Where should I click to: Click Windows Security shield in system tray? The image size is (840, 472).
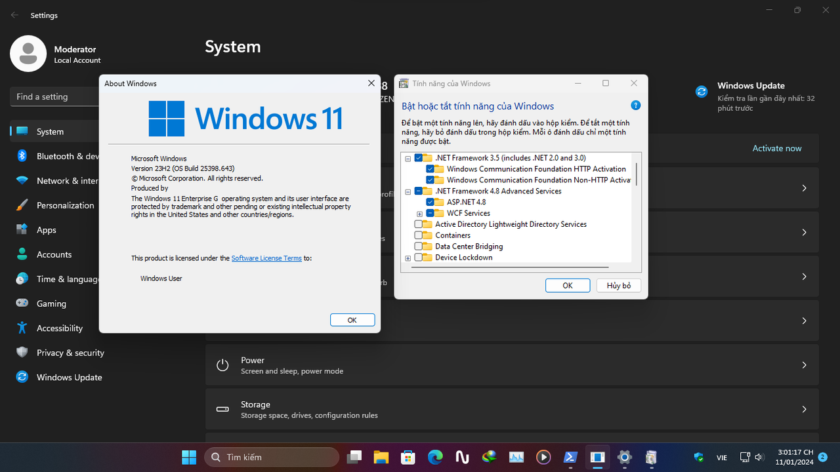(x=699, y=457)
